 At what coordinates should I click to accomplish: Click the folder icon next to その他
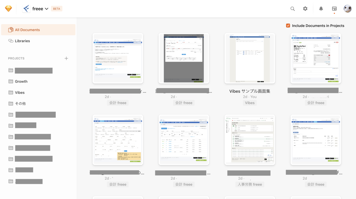click(x=11, y=103)
